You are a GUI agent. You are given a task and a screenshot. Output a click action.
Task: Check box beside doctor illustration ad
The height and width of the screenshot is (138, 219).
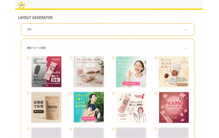click(113, 94)
